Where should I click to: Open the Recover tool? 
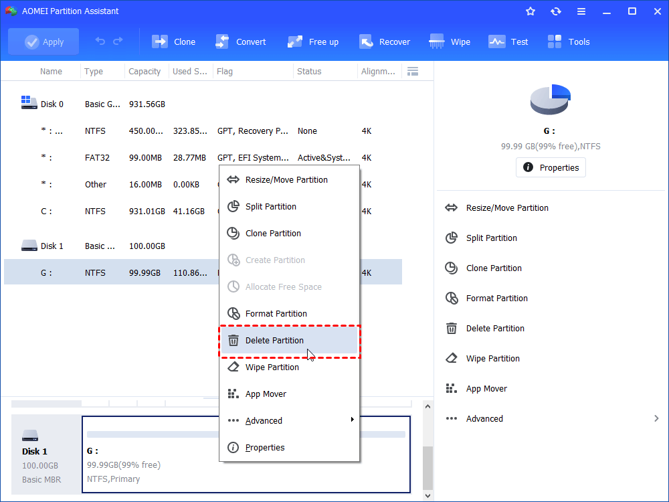click(x=385, y=41)
